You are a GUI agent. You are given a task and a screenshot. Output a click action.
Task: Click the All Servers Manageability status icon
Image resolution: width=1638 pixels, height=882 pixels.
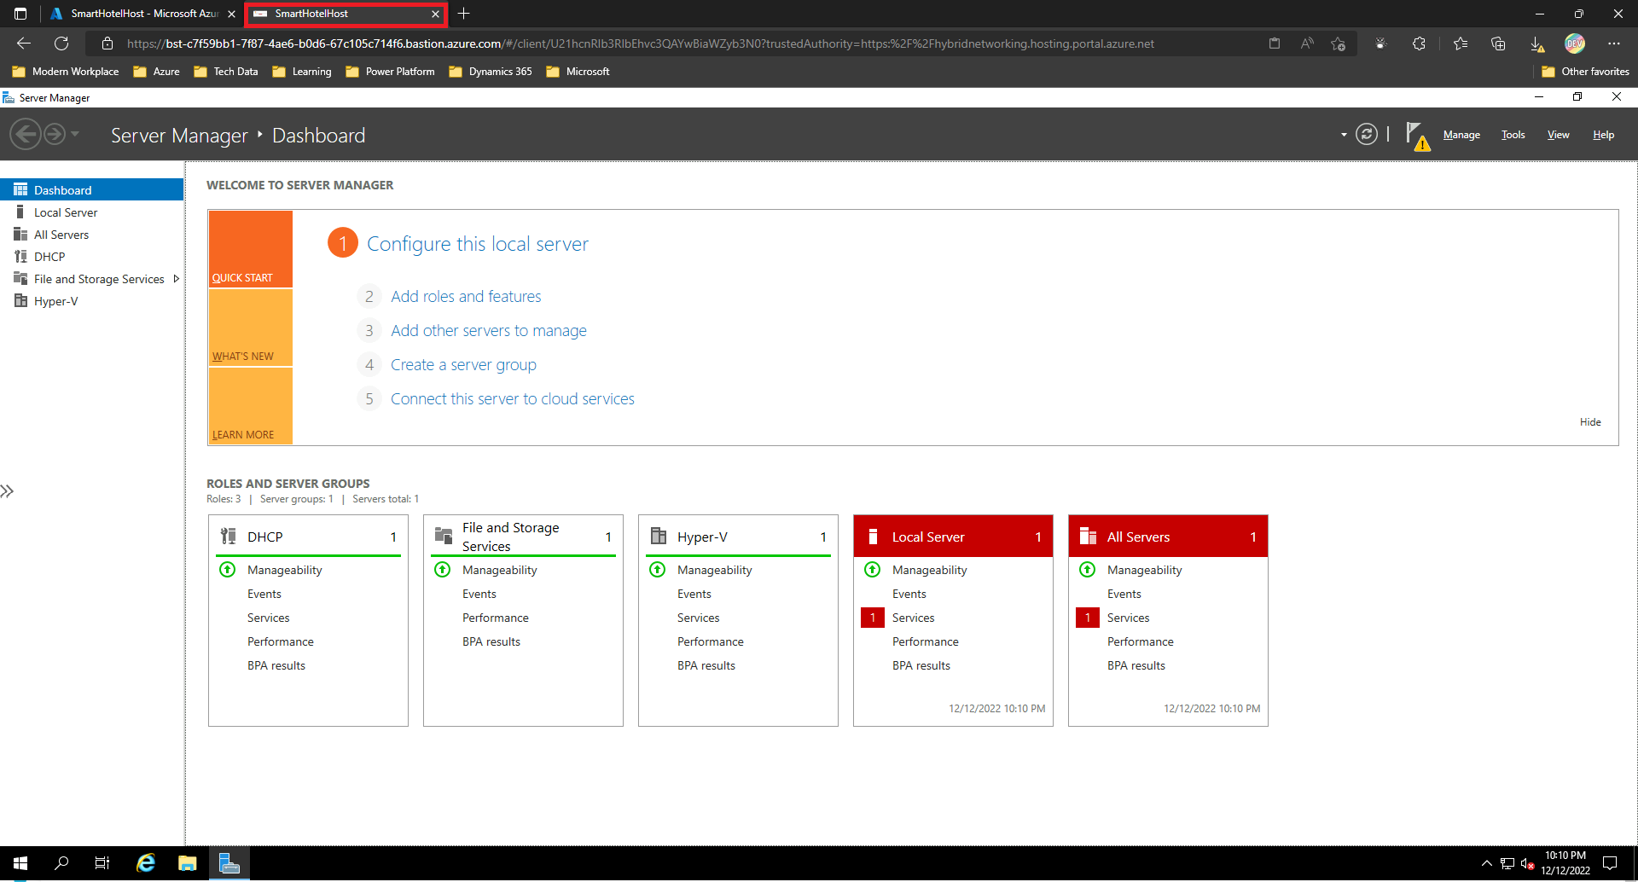1088,570
